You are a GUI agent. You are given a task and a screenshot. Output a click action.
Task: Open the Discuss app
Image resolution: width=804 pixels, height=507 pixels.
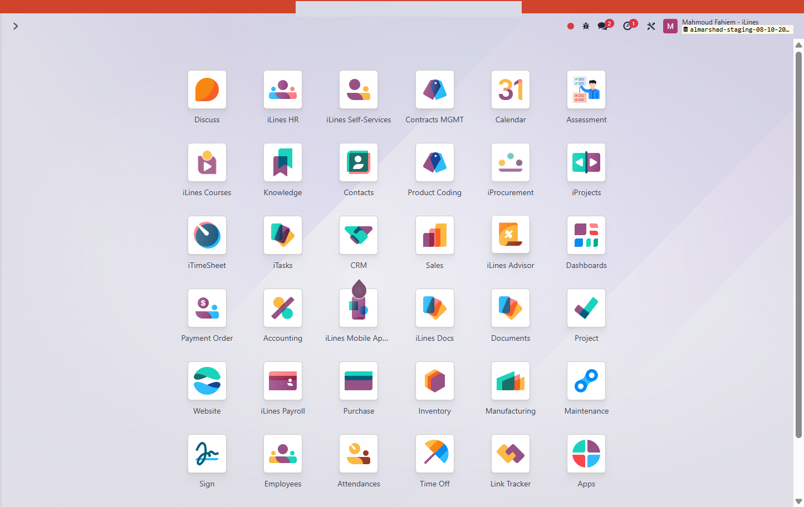click(x=207, y=90)
